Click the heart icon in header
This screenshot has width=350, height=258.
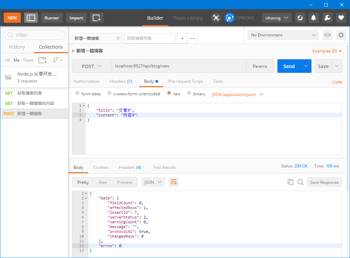point(341,18)
